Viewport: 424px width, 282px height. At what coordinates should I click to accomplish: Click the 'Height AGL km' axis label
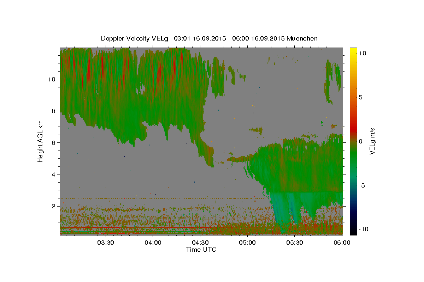(x=41, y=141)
